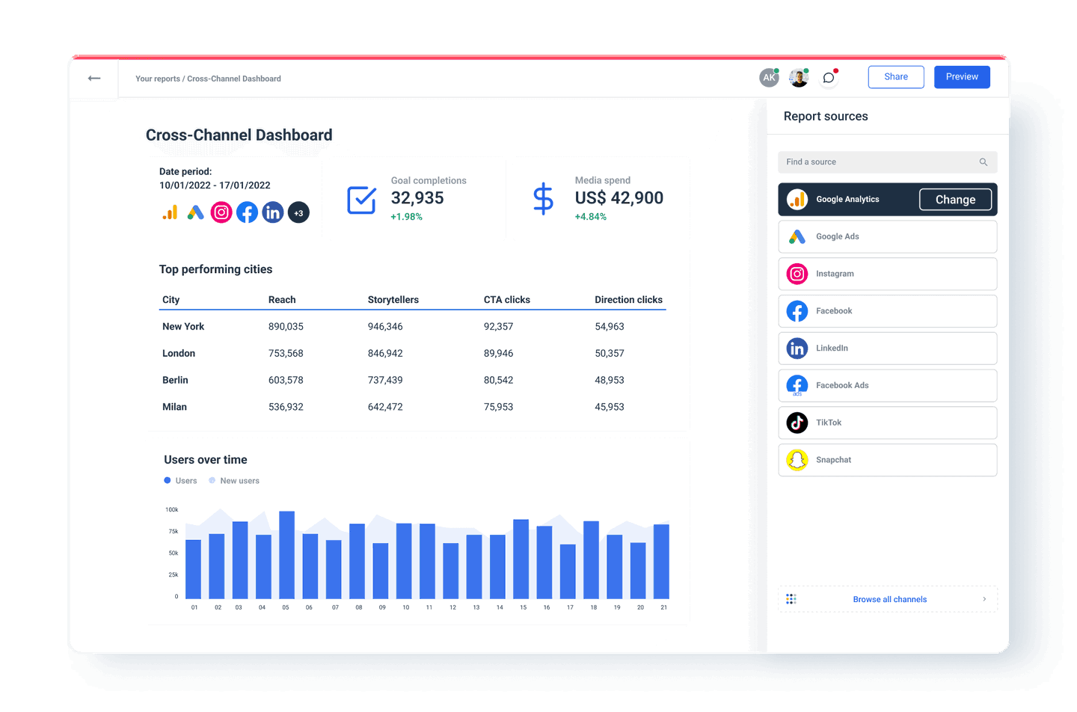
Task: Click the Facebook Ads source icon
Action: 797,385
